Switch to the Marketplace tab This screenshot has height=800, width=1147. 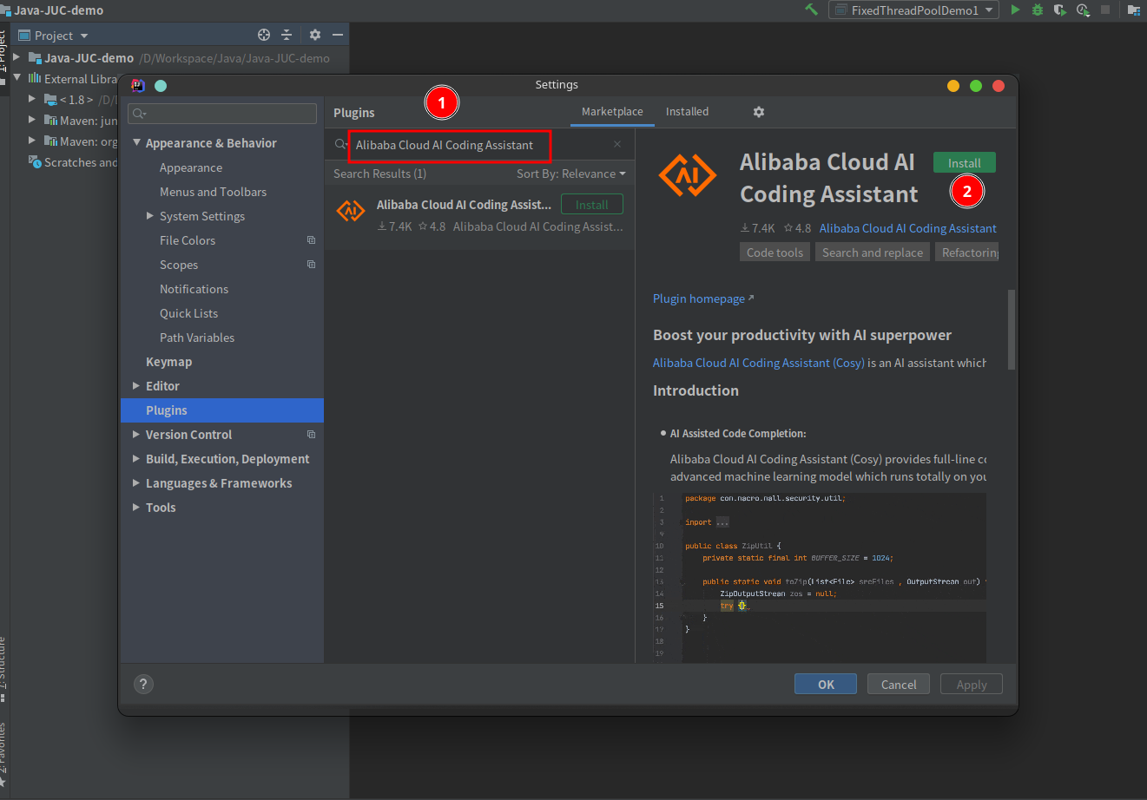coord(612,112)
